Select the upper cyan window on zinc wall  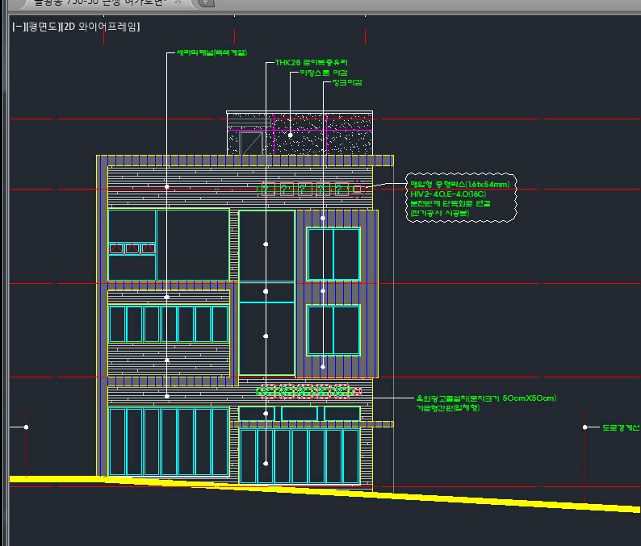(x=333, y=254)
